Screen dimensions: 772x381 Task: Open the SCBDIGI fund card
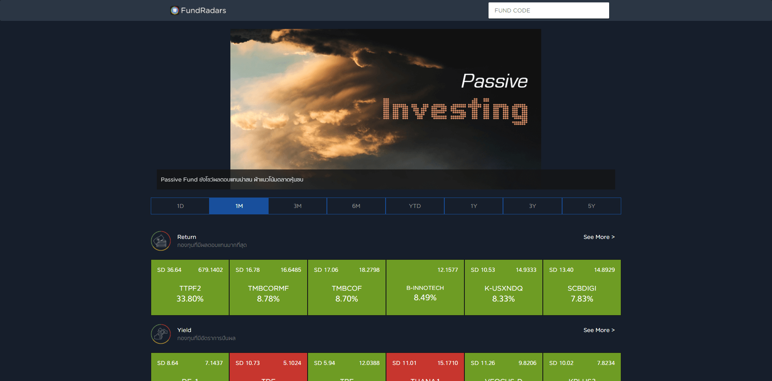tap(582, 287)
